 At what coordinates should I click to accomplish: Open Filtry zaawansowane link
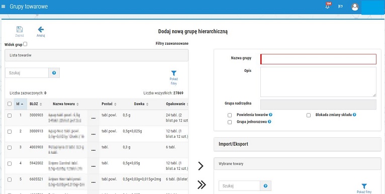pyautogui.click(x=172, y=43)
